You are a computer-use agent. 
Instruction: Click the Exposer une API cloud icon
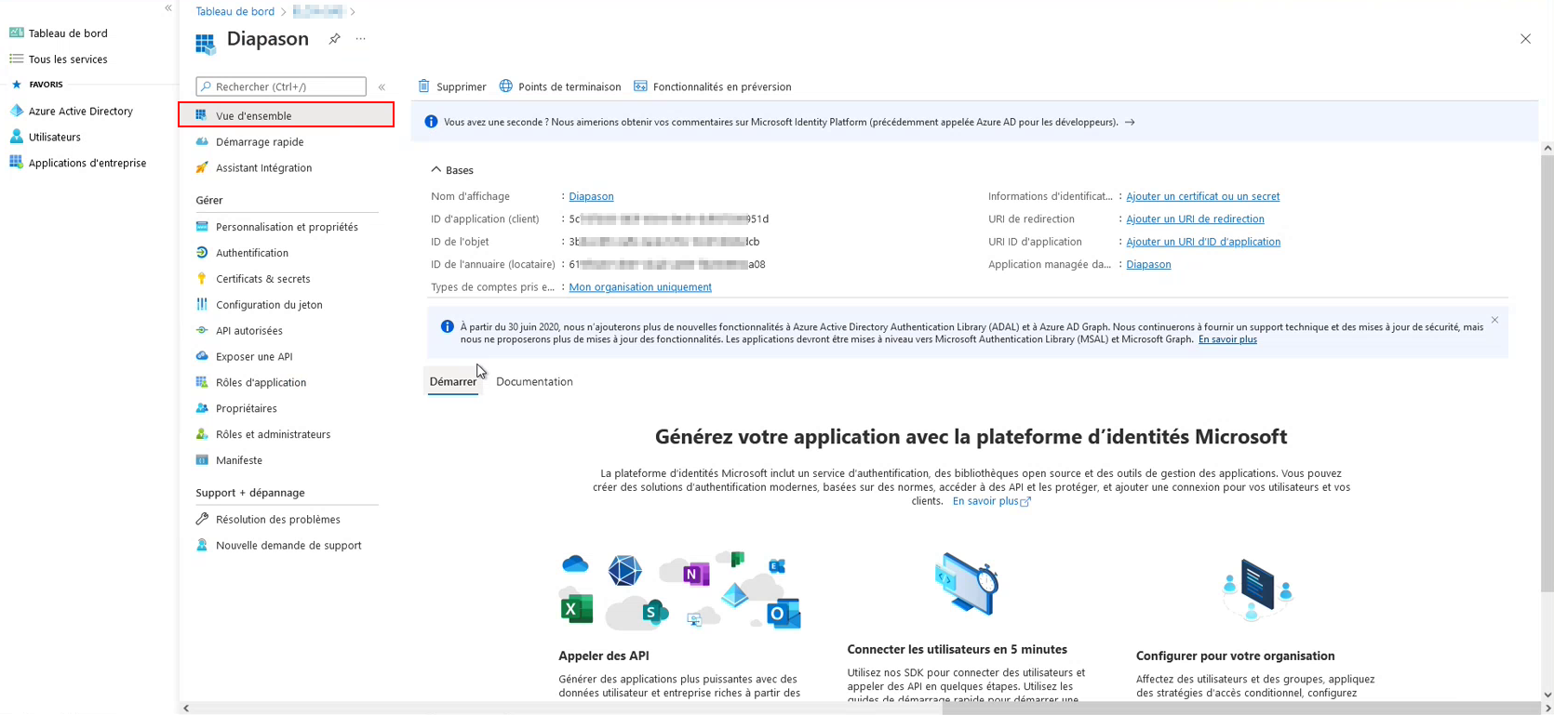pyautogui.click(x=202, y=356)
